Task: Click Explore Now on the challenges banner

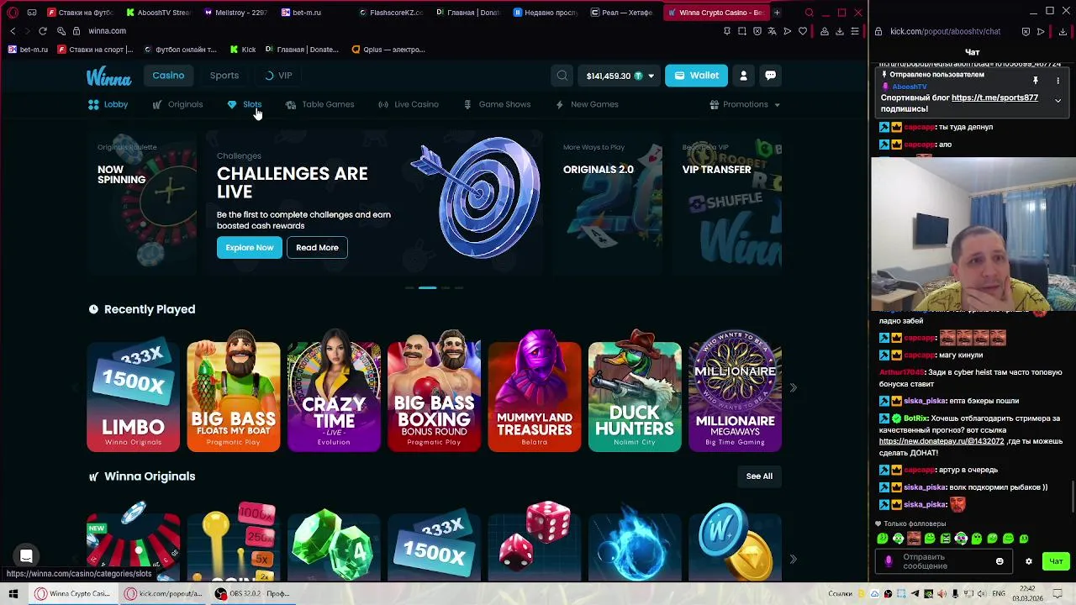Action: (x=250, y=247)
